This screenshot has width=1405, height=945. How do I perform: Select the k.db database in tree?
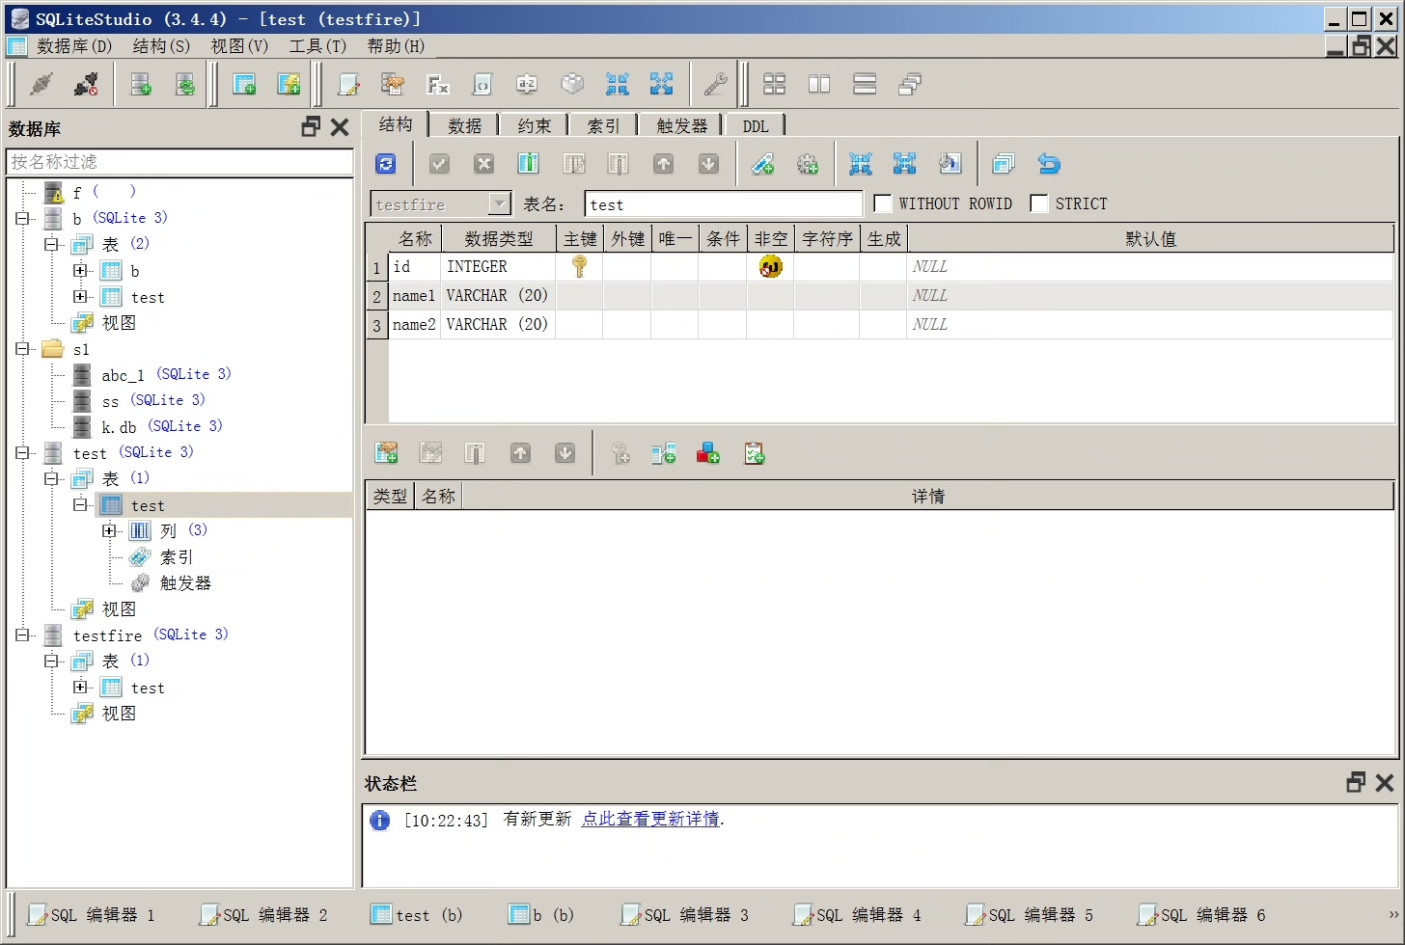[119, 427]
